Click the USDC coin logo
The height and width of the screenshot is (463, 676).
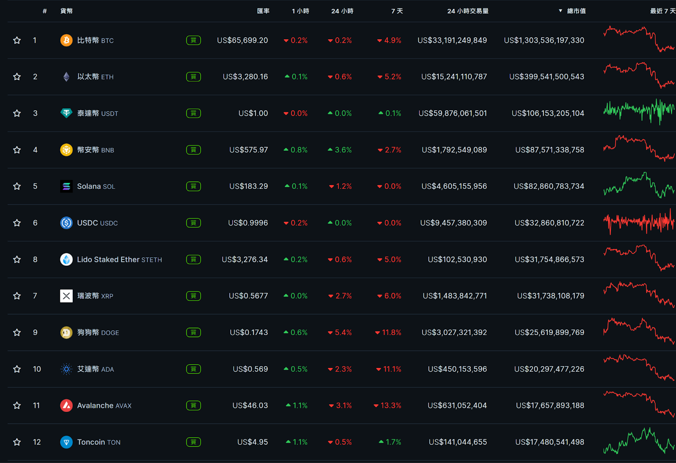66,223
